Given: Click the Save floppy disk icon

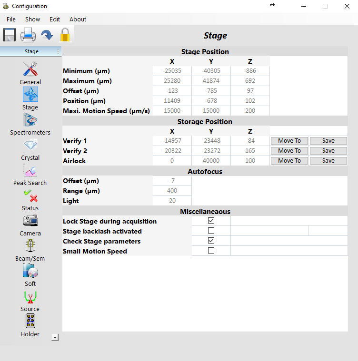Looking at the screenshot, I should click(10, 35).
